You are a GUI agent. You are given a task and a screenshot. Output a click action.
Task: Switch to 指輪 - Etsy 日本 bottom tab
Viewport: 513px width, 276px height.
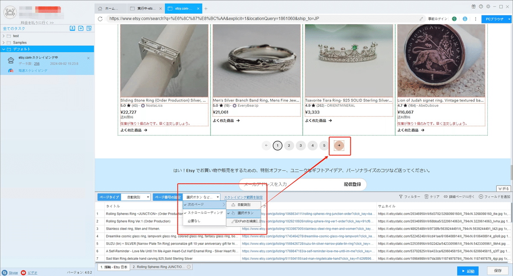(113, 267)
